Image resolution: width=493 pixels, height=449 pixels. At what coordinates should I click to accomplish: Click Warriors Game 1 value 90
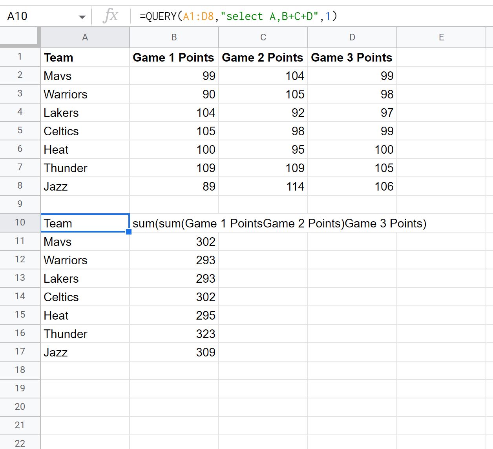[x=174, y=94]
